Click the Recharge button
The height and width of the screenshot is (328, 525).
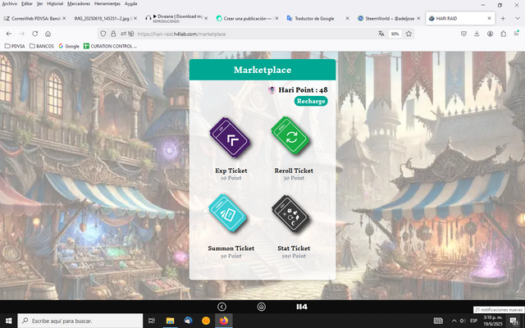(x=311, y=101)
